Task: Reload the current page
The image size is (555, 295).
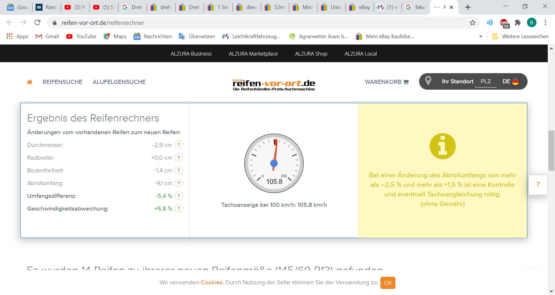Action: coord(37,23)
